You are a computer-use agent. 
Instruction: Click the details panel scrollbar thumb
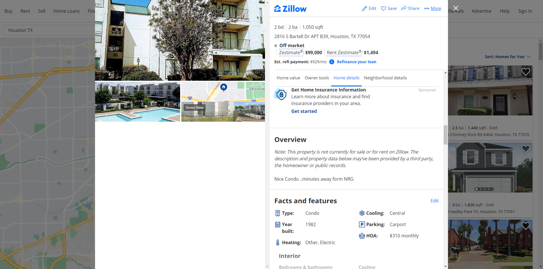pyautogui.click(x=445, y=135)
